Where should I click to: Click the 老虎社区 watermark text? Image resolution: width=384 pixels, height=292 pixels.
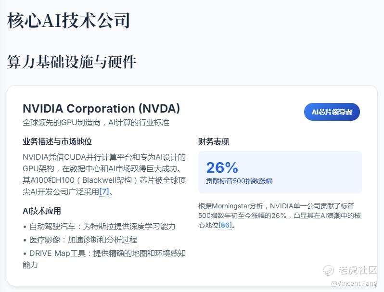click(x=358, y=270)
